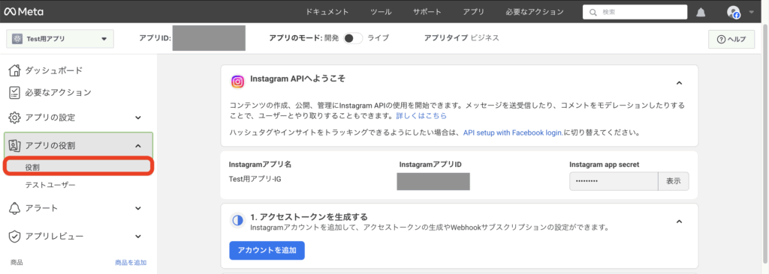Click the アプリタイプ ビジネス label
Viewport: 769px width, 274px height.
point(462,37)
